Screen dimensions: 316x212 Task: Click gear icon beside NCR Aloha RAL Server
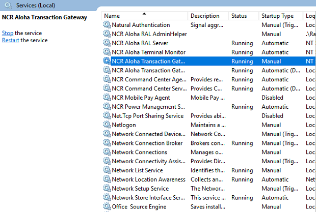pos(107,43)
